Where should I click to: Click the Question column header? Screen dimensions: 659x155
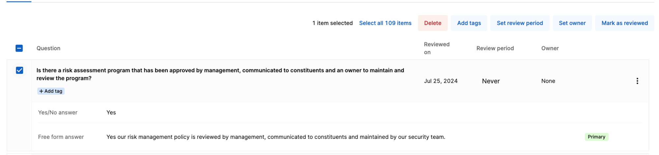(48, 48)
